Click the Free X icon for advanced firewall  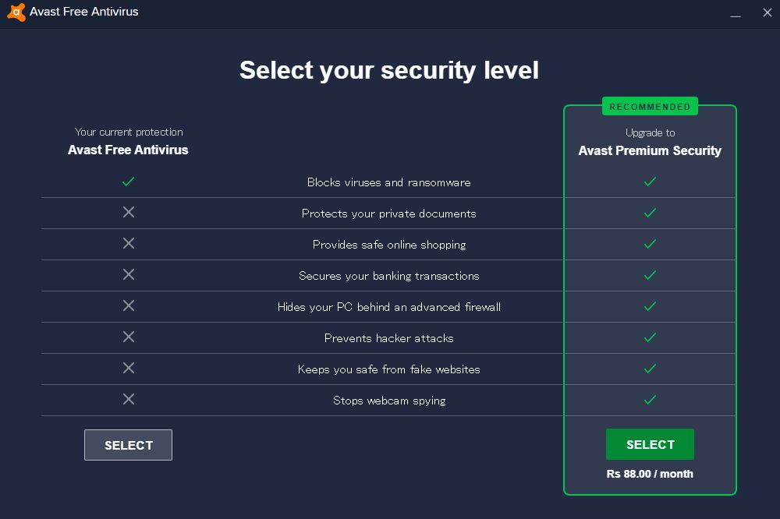tap(129, 305)
